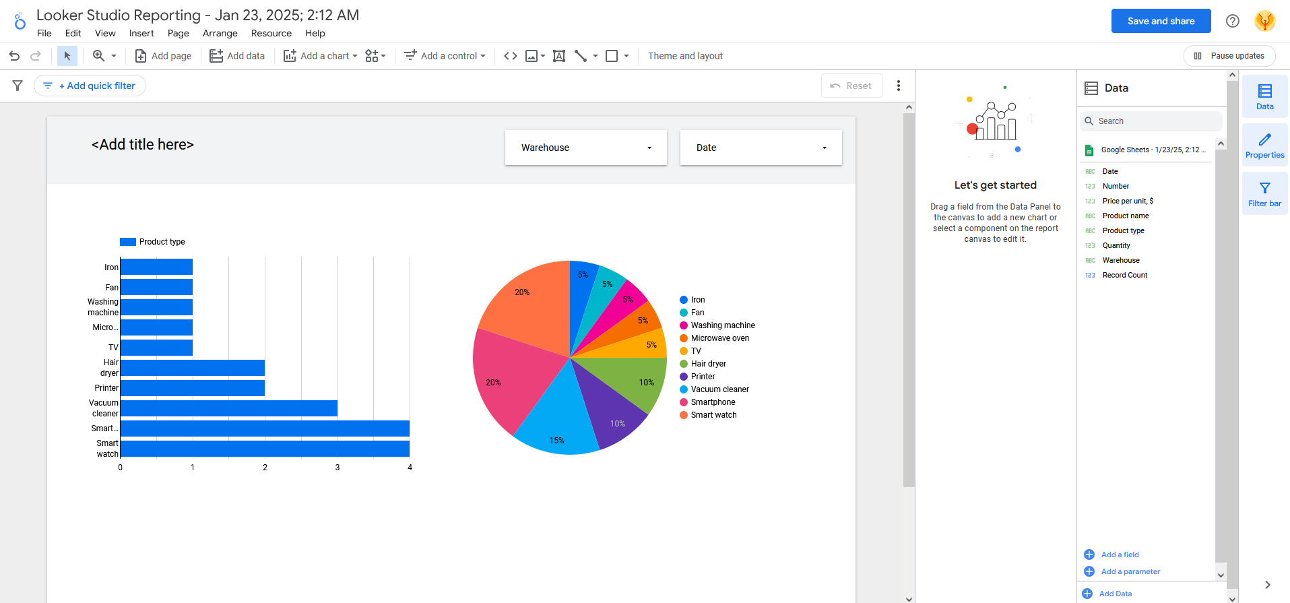Click the Undo arrow icon
Screen dimensions: 1290x603
[x=14, y=56]
